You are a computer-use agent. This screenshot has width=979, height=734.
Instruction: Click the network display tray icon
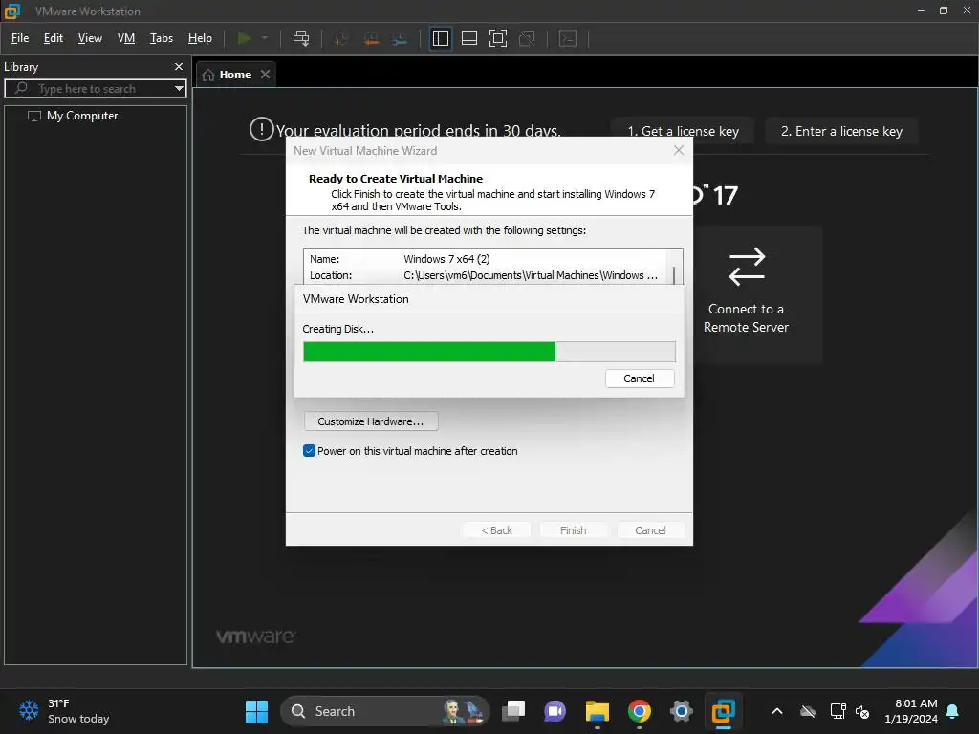pyautogui.click(x=838, y=711)
